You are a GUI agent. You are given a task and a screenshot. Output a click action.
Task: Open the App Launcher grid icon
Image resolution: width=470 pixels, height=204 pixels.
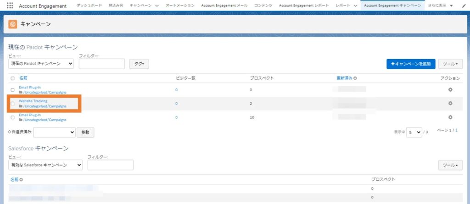[x=10, y=6]
